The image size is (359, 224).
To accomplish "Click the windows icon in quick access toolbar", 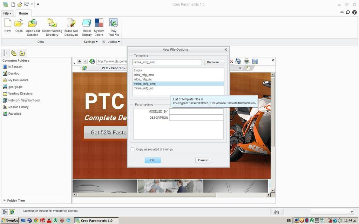I will [x=27, y=4].
